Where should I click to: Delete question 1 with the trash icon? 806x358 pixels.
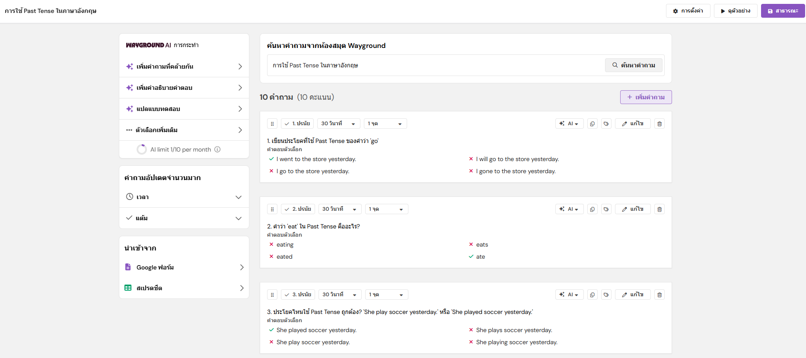(x=659, y=124)
